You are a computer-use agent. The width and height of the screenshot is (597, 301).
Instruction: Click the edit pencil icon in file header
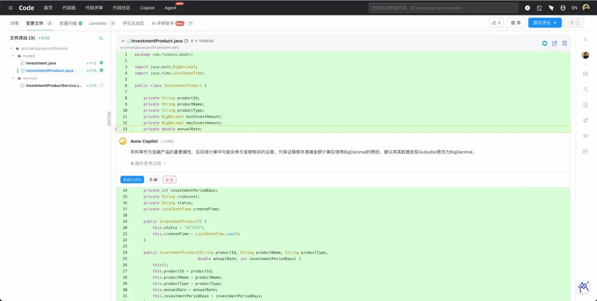[555, 44]
